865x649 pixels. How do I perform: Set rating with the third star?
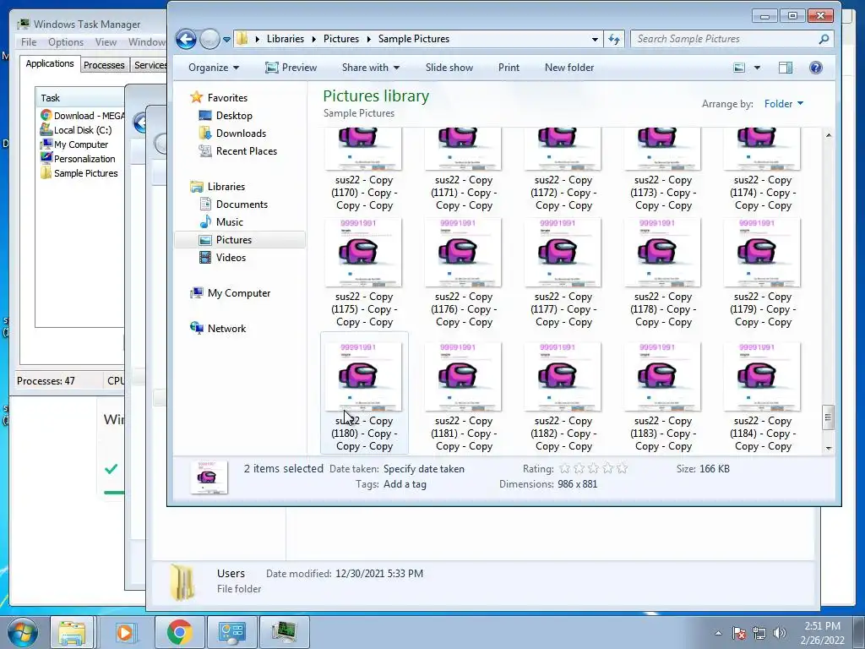tap(594, 468)
